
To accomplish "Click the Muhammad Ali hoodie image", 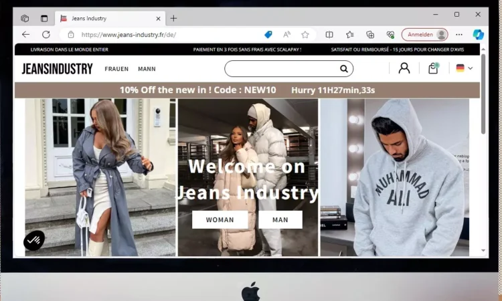I will pyautogui.click(x=395, y=177).
